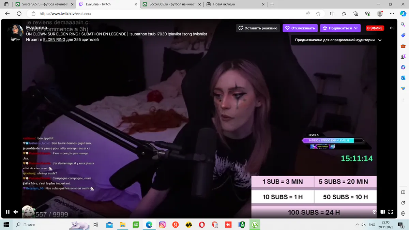The height and width of the screenshot is (230, 409).
Task: Open the Favorites list icon in Edge toolbar
Action: pos(344,14)
